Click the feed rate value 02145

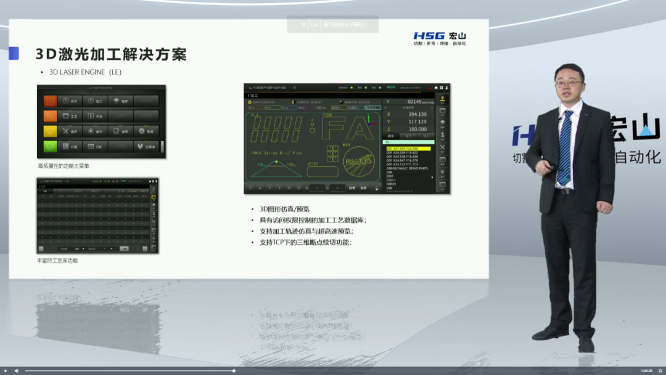tap(414, 102)
